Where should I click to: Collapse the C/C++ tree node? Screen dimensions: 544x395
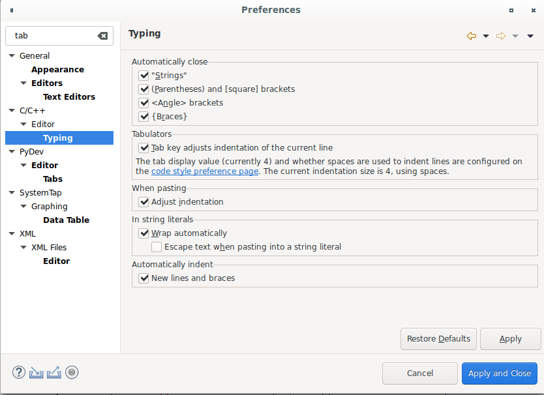[12, 111]
